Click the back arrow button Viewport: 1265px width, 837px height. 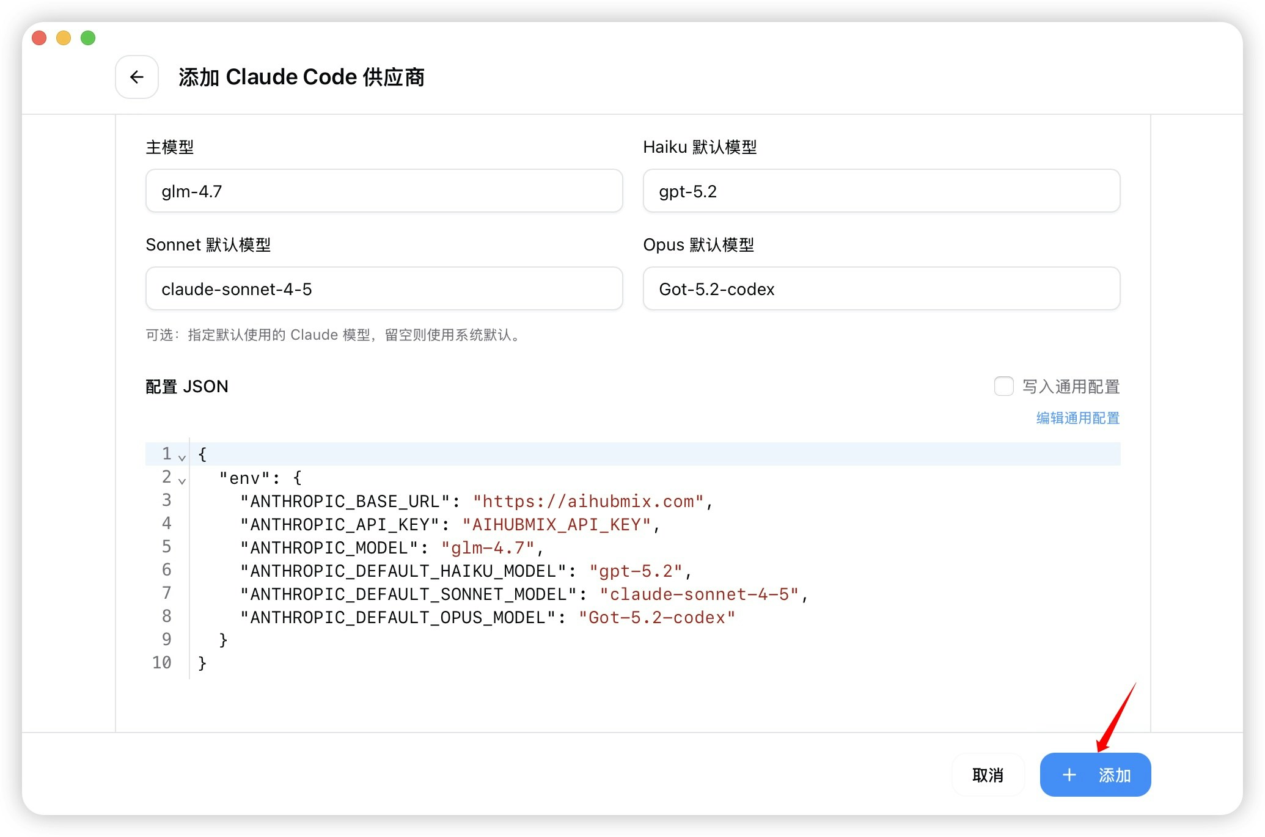pos(137,77)
